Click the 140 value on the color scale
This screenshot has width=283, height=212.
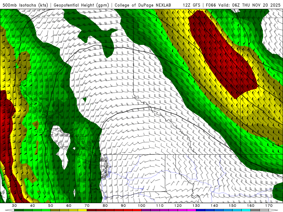tap(214, 206)
